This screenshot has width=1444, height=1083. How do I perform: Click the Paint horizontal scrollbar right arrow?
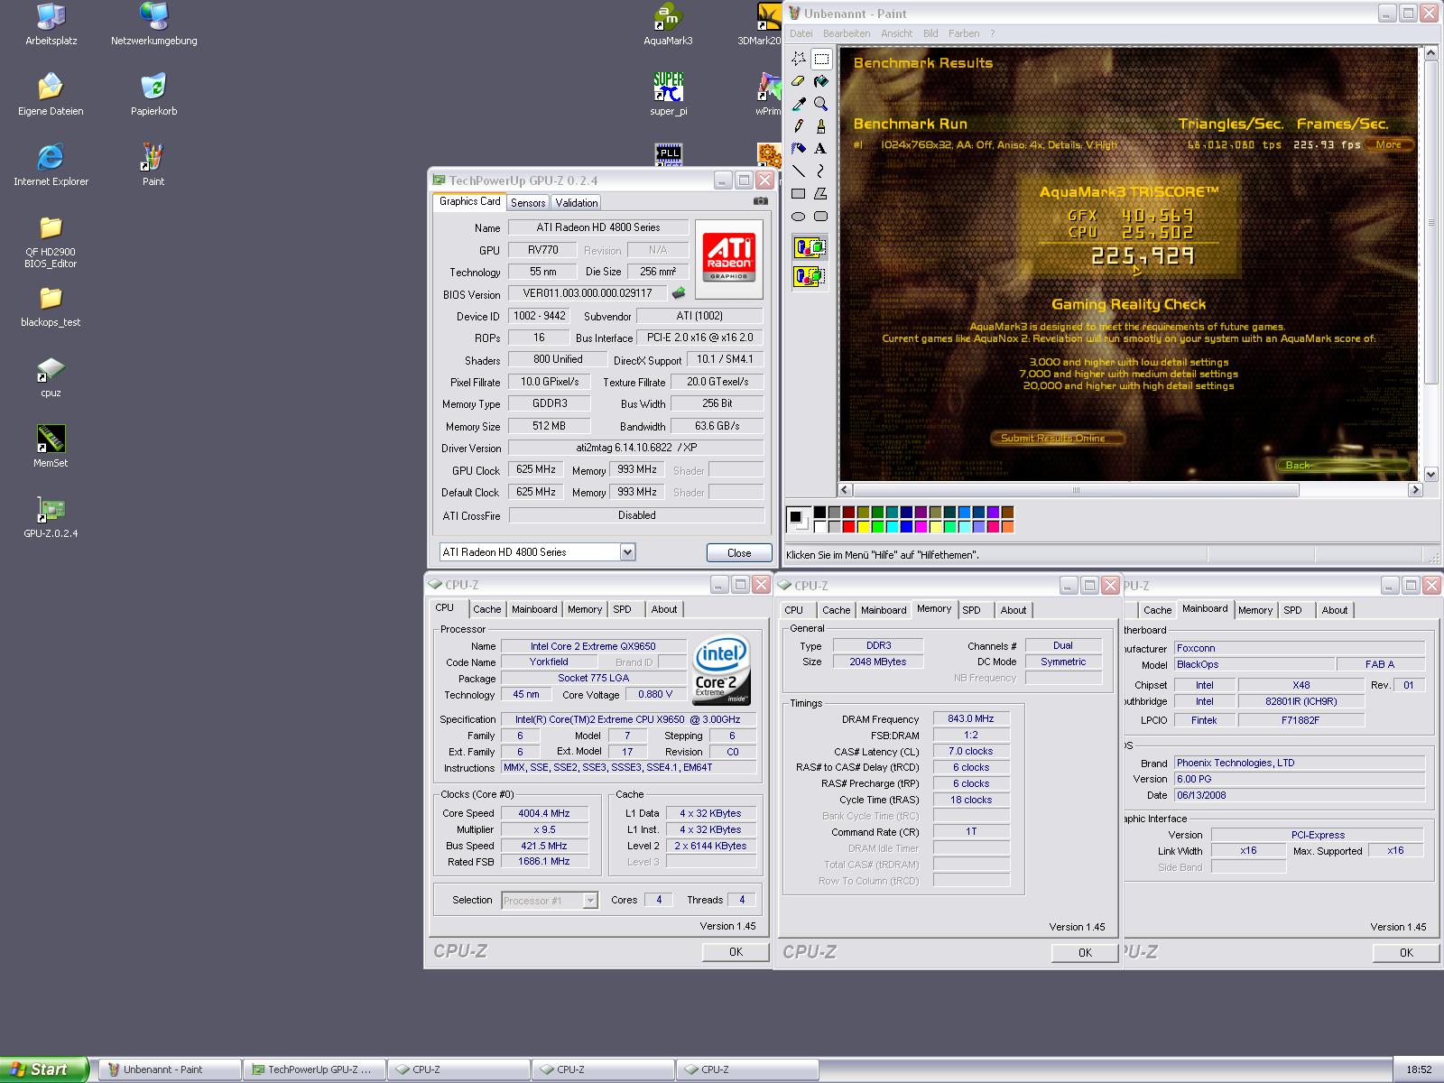pos(1414,490)
